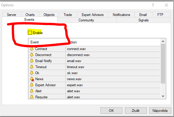Click the bell icon beside Timeout
The width and height of the screenshot is (174, 117).
tap(32, 67)
